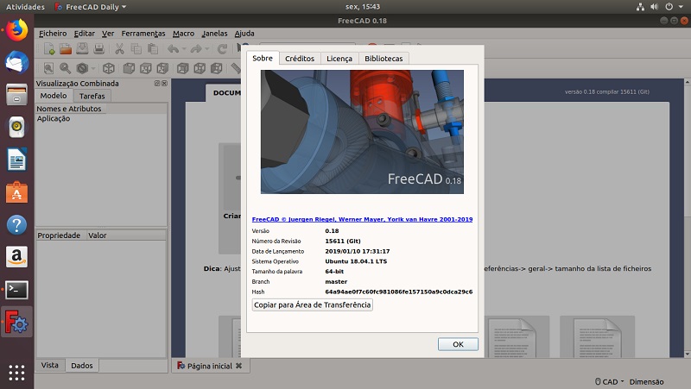The image size is (691, 389).
Task: Open the Ferramentas menu
Action: click(143, 34)
